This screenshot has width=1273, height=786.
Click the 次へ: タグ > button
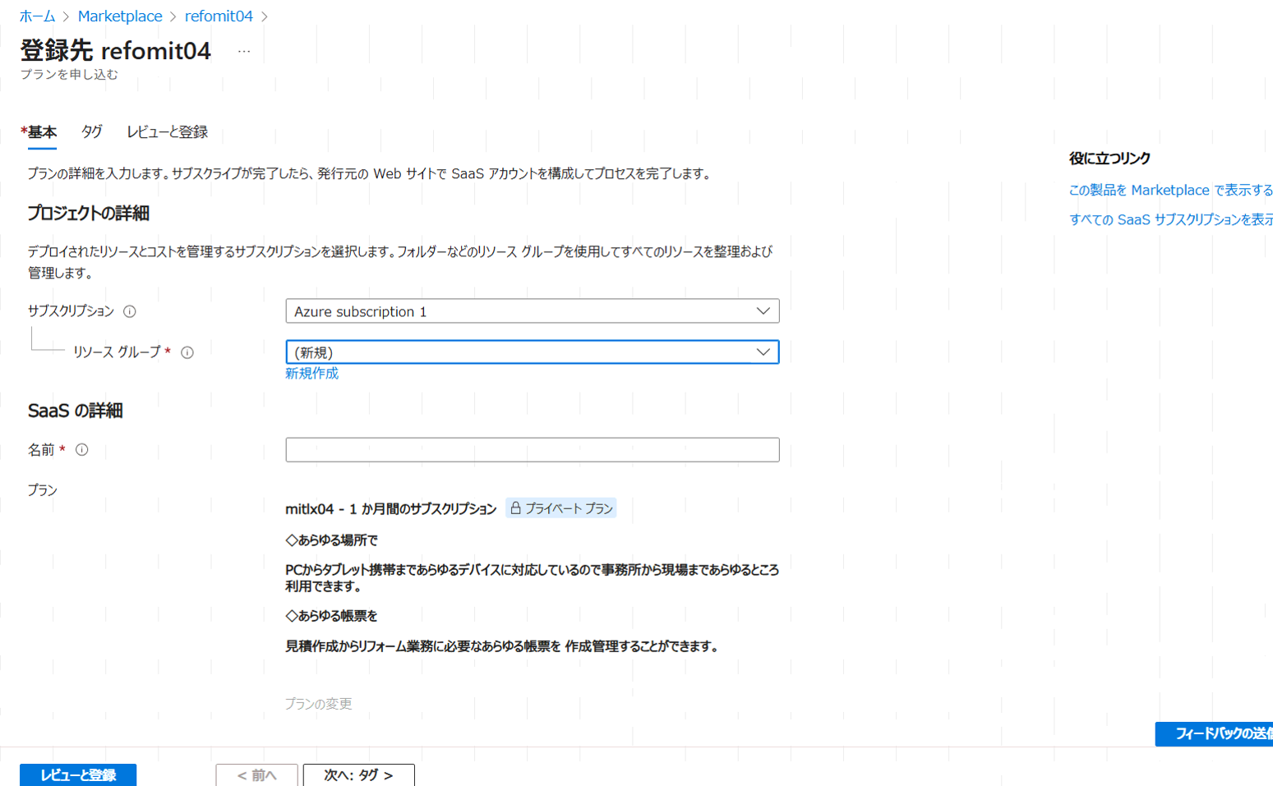pos(358,775)
